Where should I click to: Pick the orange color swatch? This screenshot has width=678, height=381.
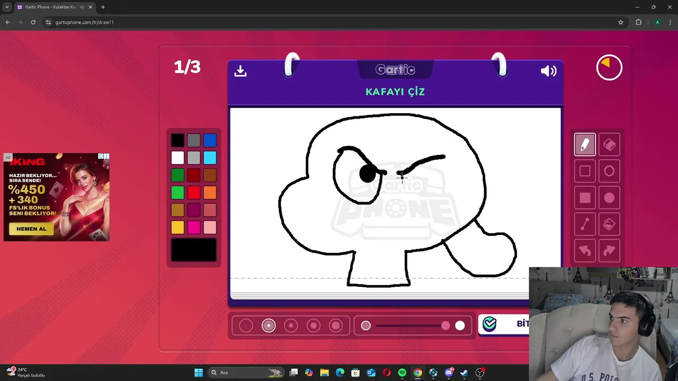pyautogui.click(x=210, y=193)
